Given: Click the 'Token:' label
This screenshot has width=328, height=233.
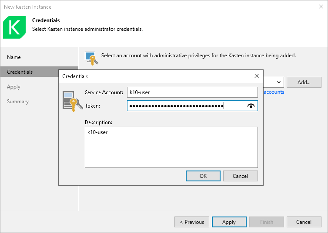Looking at the screenshot, I should pos(92,106).
